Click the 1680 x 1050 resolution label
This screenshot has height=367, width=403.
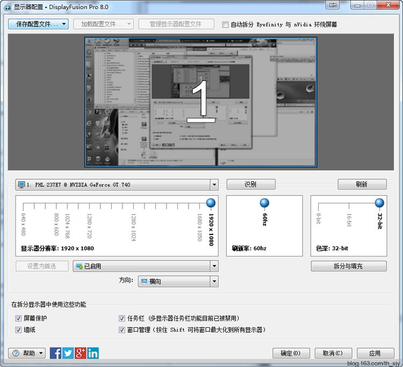click(x=200, y=227)
